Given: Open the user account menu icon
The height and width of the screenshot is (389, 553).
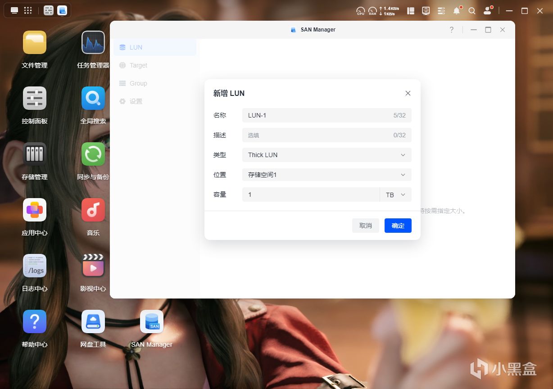Looking at the screenshot, I should pos(488,10).
